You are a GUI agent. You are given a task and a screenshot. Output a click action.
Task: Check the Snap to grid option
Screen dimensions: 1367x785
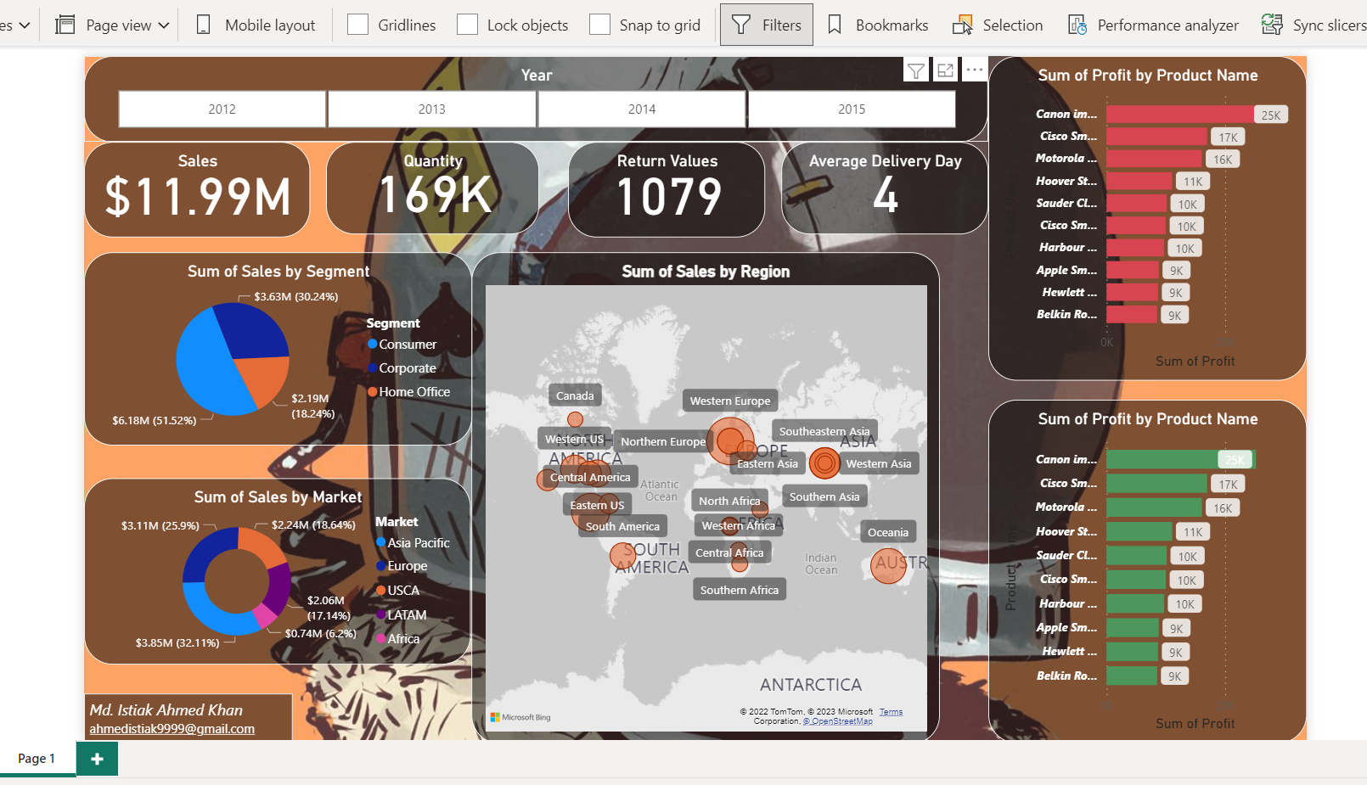(599, 25)
